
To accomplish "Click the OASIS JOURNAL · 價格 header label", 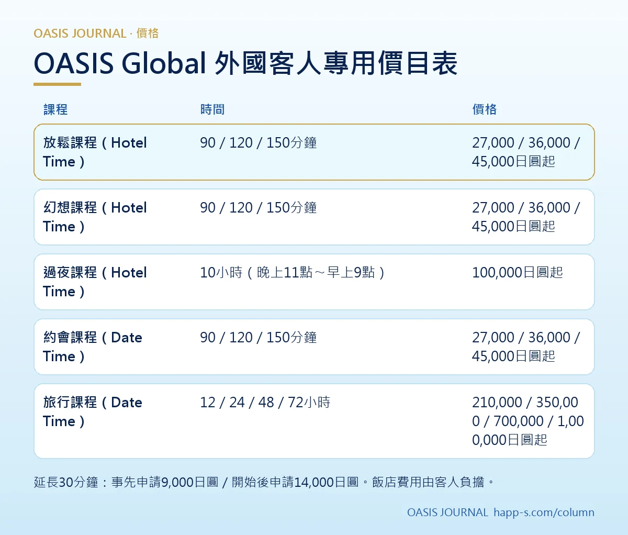I will (x=96, y=34).
